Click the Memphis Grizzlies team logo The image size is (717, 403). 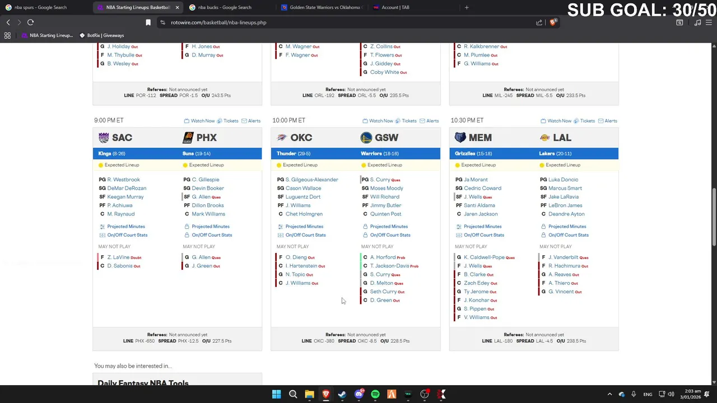(460, 138)
